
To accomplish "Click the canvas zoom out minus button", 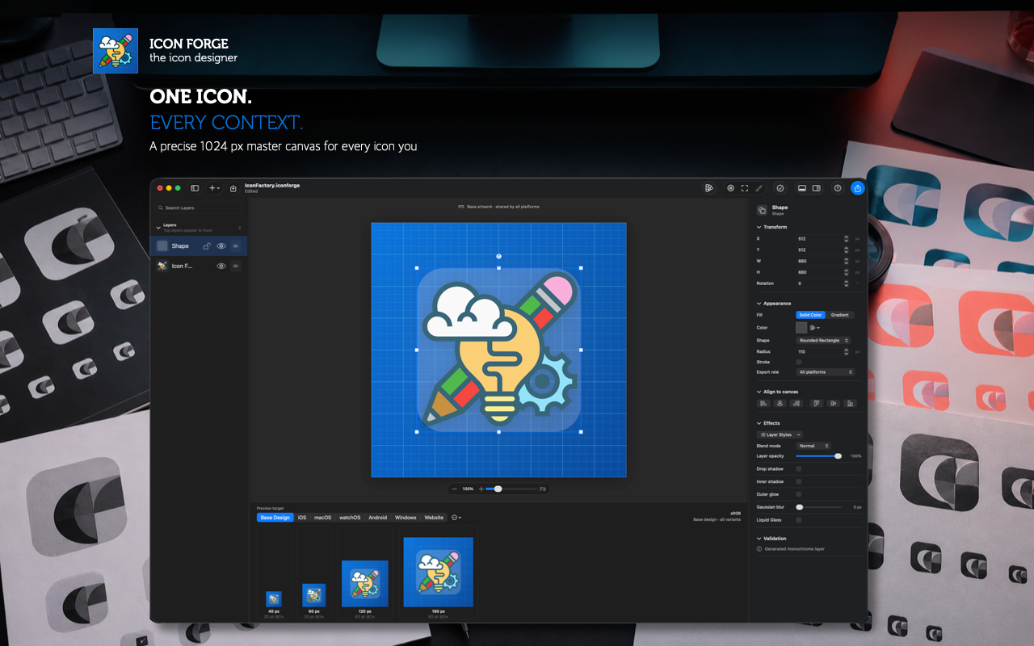I will coord(455,489).
